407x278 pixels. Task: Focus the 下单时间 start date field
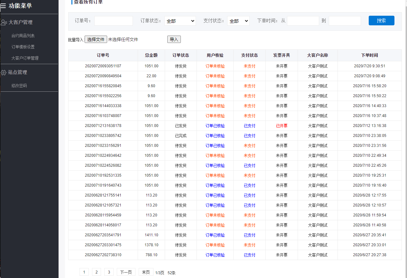point(303,21)
